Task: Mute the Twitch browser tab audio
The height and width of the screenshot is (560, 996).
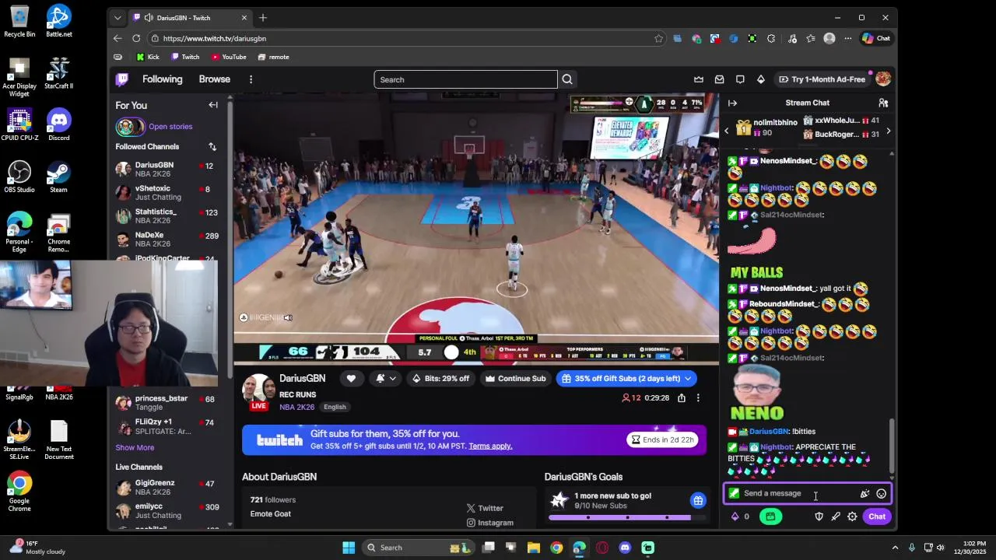Action: [148, 18]
